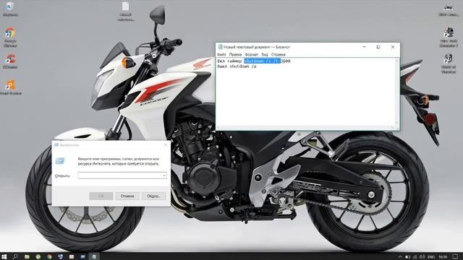463x260 pixels.
Task: Launch Chrome from the taskbar
Action: [49, 256]
